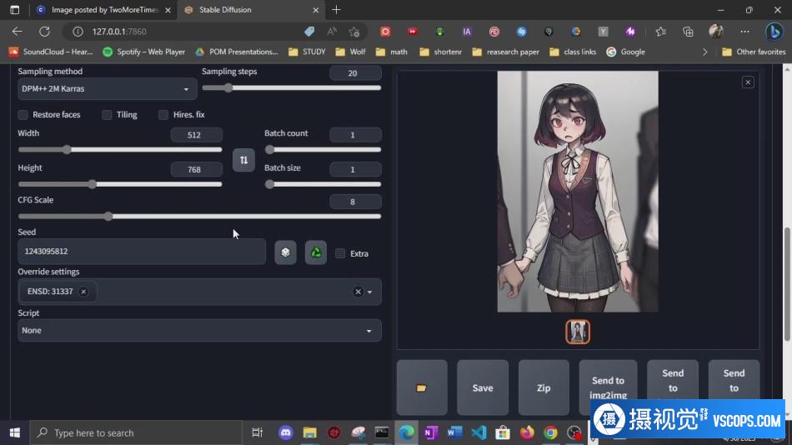792x445 pixels.
Task: Open the browser profile avatar
Action: pyautogui.click(x=716, y=32)
